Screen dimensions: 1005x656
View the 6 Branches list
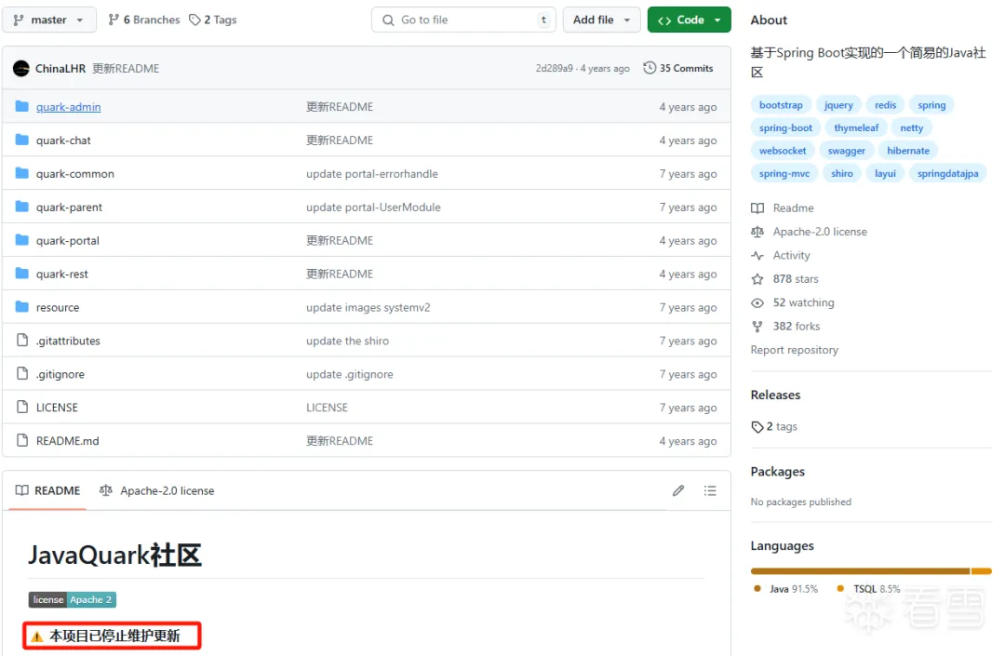click(144, 20)
